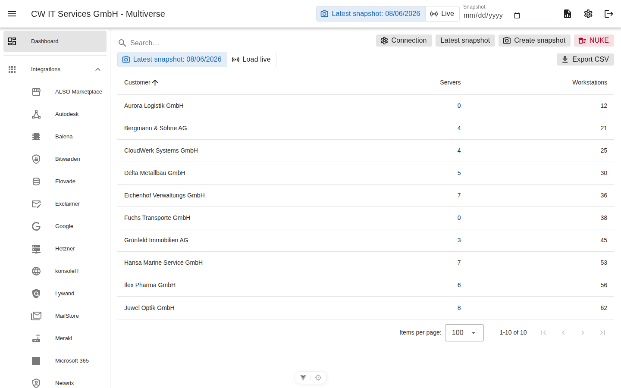Click Export CSV button

(x=585, y=59)
